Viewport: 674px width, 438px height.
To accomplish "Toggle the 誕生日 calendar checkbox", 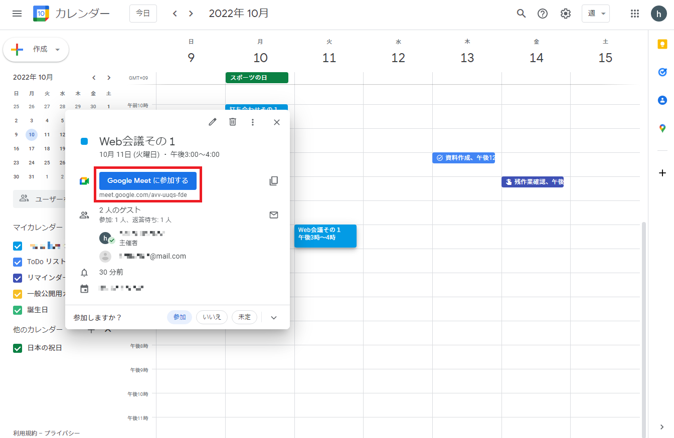I will [x=18, y=310].
